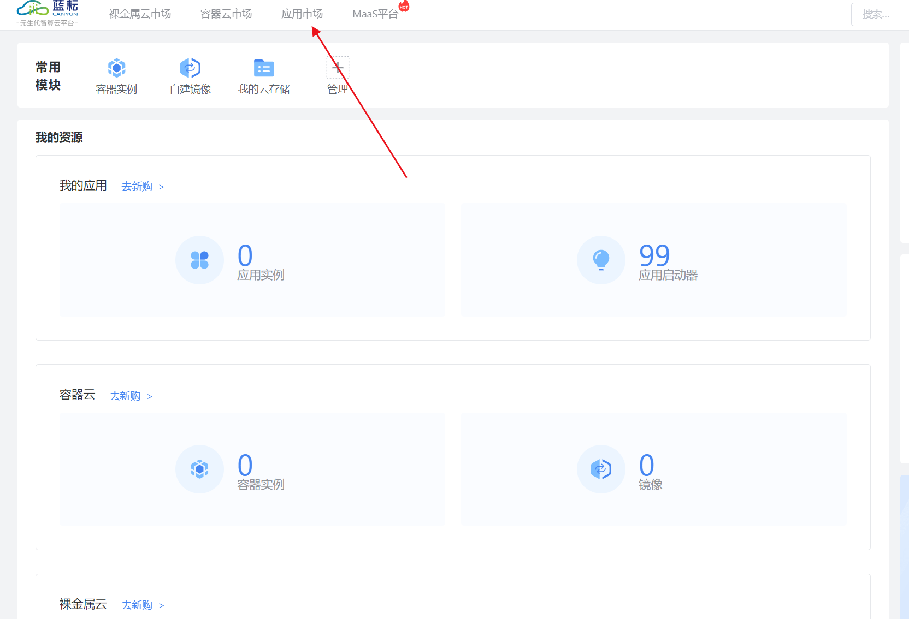Open the 99 应用启动器 count

[x=654, y=255]
